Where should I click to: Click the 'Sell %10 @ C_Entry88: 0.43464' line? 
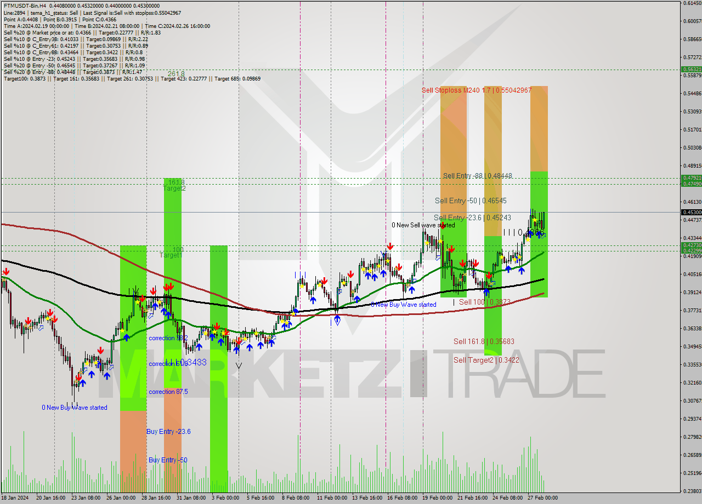(x=73, y=52)
